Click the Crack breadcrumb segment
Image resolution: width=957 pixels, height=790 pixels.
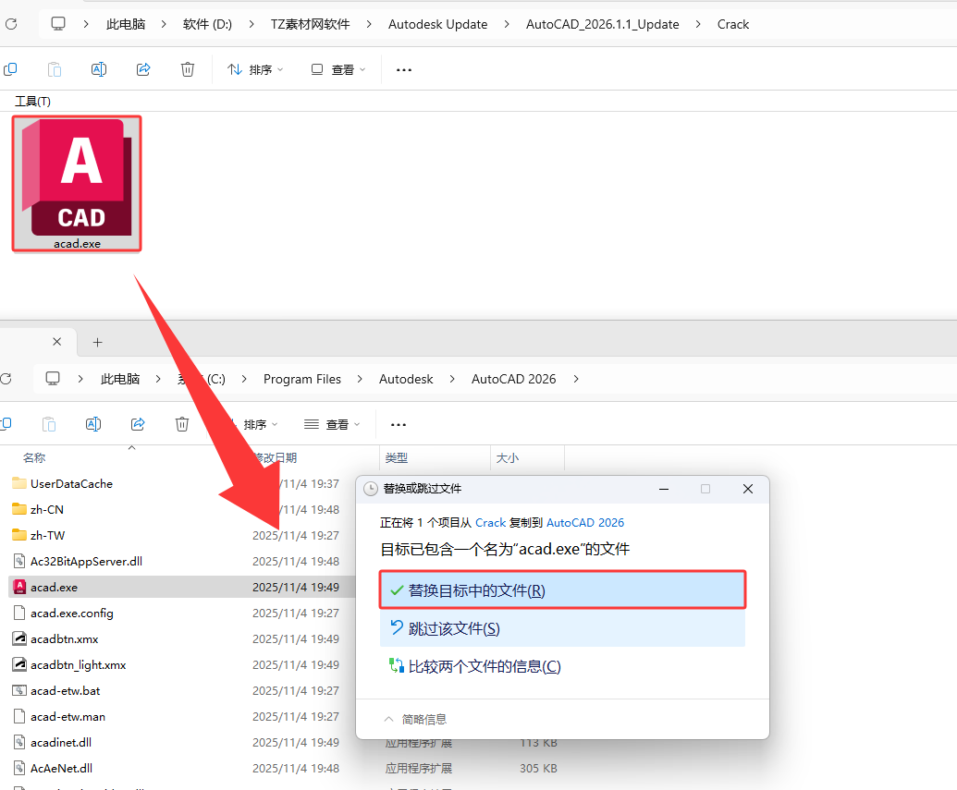point(732,24)
